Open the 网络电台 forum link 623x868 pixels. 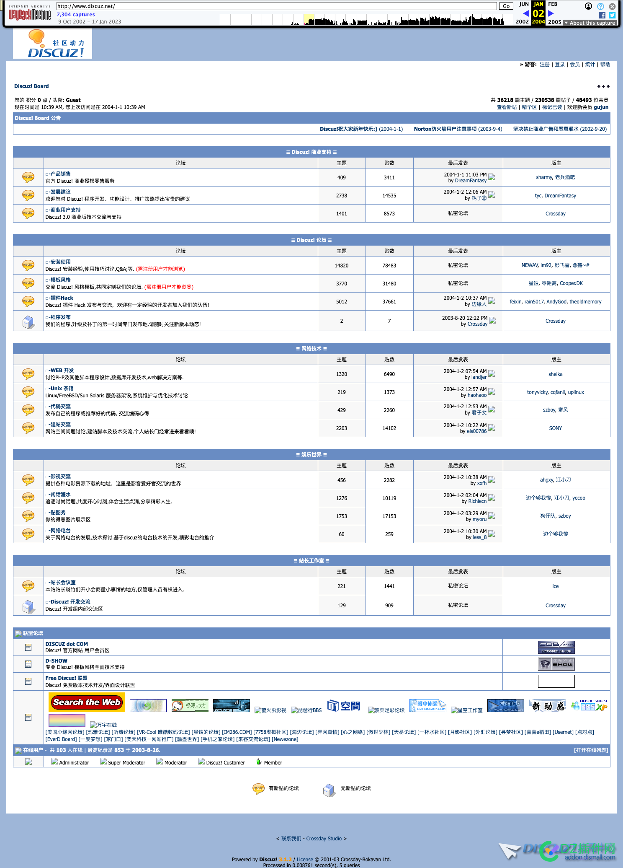(60, 531)
